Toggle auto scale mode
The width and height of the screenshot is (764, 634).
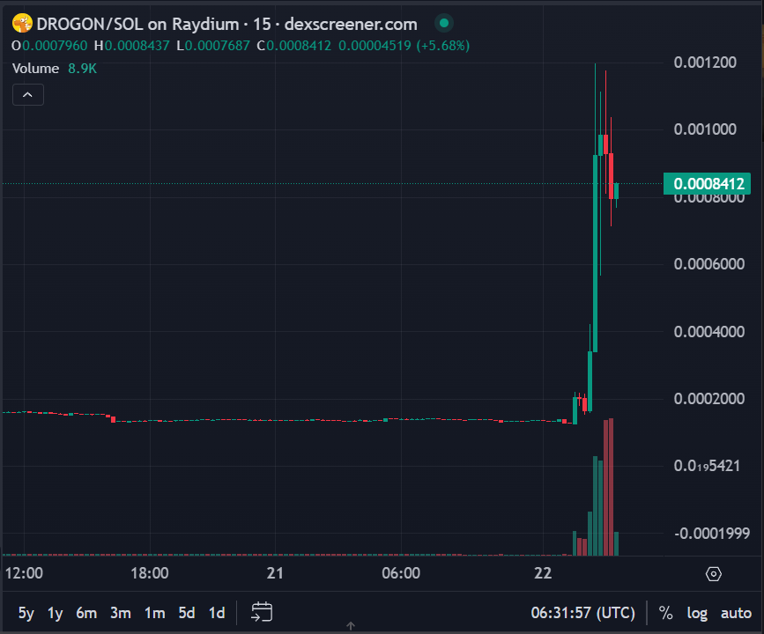(x=736, y=613)
